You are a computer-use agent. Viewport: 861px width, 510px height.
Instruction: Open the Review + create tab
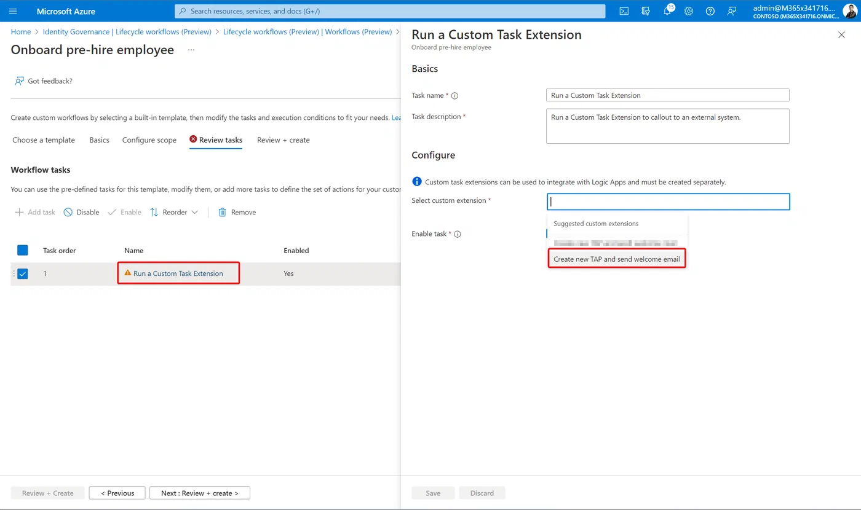284,140
